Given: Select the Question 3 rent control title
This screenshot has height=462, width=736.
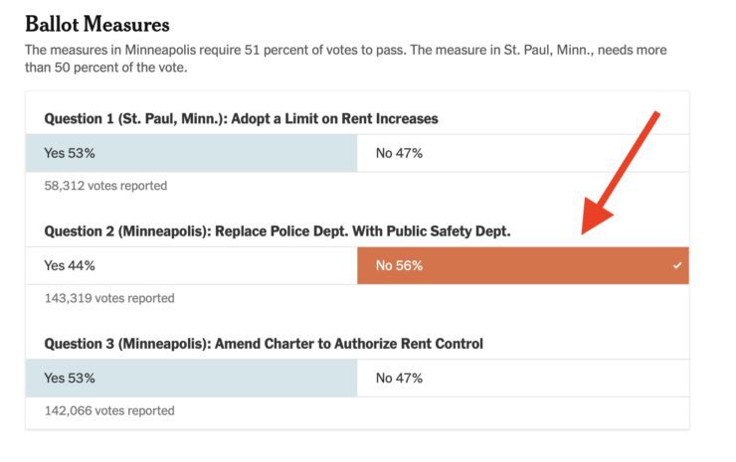Looking at the screenshot, I should coord(264,344).
